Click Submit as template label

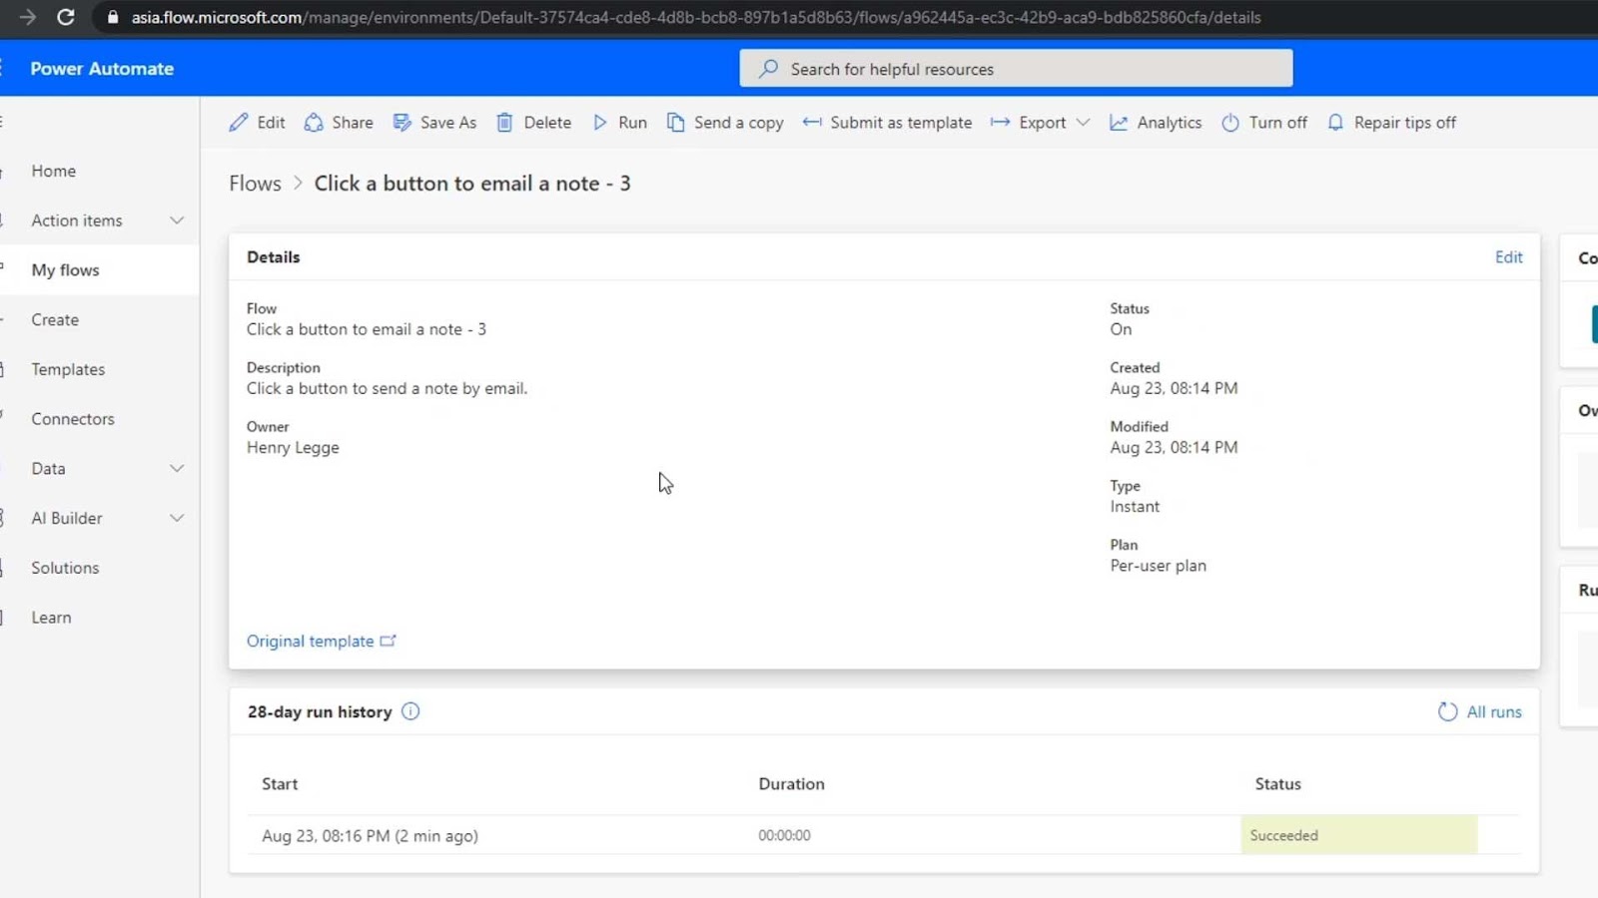coord(901,123)
